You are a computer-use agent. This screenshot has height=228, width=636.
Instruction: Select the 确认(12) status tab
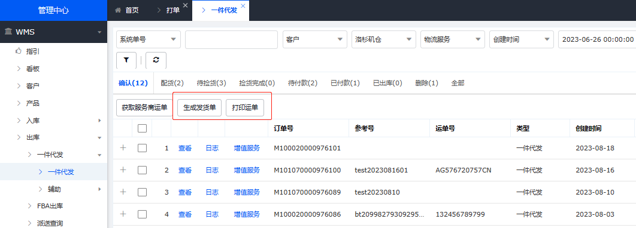[x=133, y=84]
